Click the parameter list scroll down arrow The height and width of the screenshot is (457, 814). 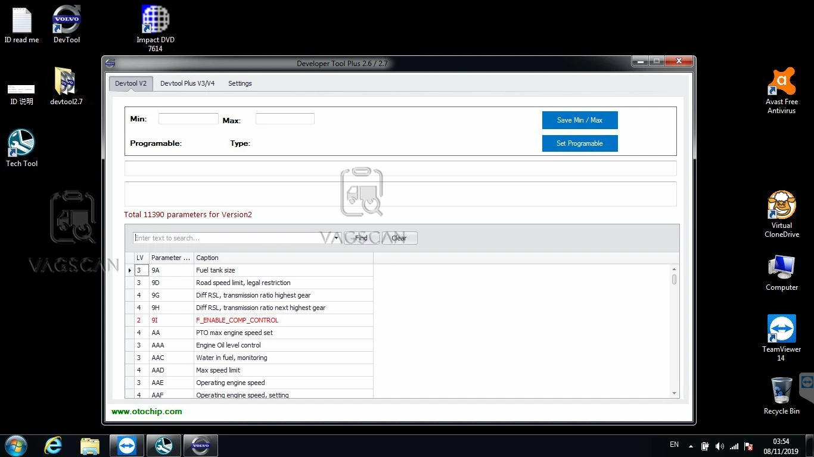[x=675, y=393]
